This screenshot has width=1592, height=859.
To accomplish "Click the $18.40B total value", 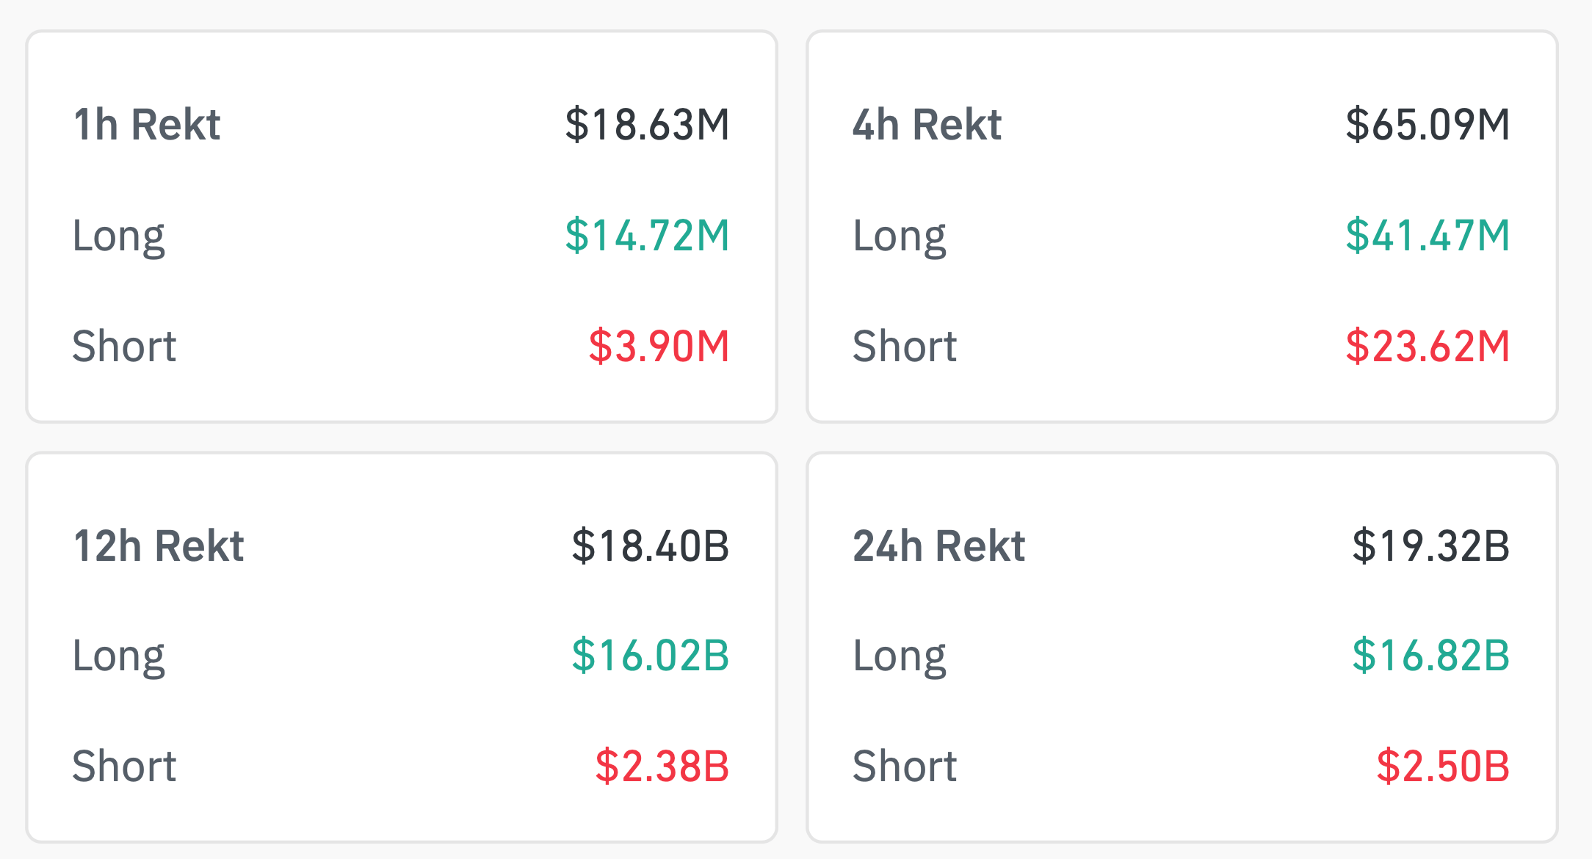I will [650, 546].
